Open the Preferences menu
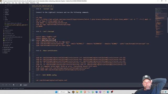 click(x=33, y=3)
